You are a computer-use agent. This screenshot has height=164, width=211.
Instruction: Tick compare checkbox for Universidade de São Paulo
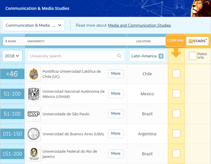pyautogui.click(x=176, y=114)
